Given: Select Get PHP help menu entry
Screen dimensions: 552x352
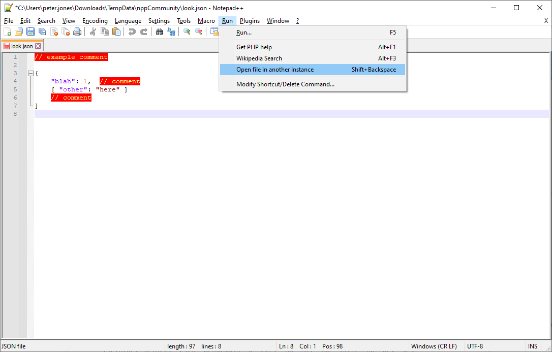Looking at the screenshot, I should pyautogui.click(x=313, y=47).
